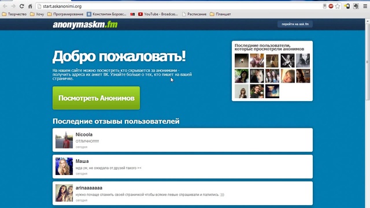Viewport: 370px width, 208px height.
Task: Open the thumbnail showing two girls together
Action: [272, 76]
